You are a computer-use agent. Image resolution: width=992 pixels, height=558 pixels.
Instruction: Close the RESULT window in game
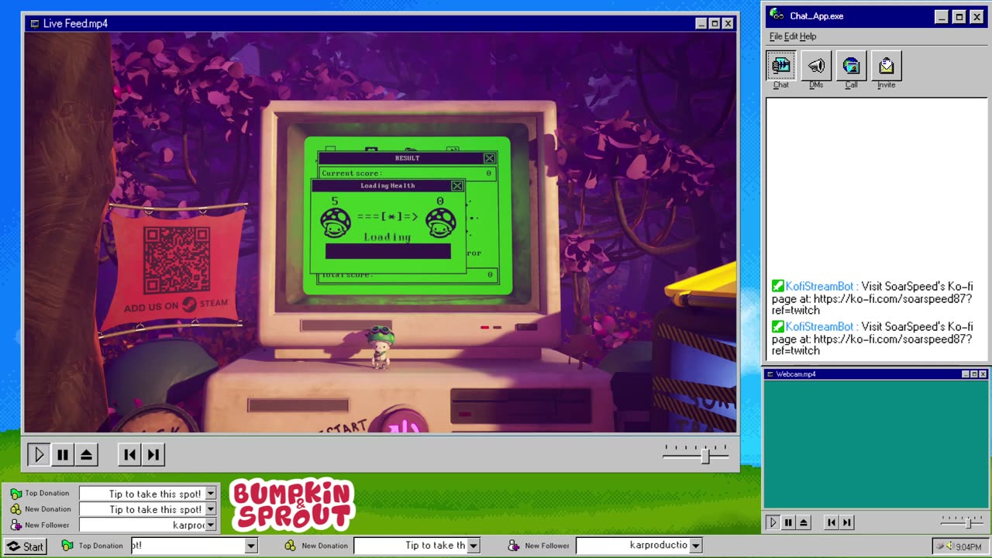489,158
